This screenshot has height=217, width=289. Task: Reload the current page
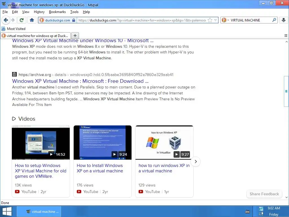pos(21,20)
